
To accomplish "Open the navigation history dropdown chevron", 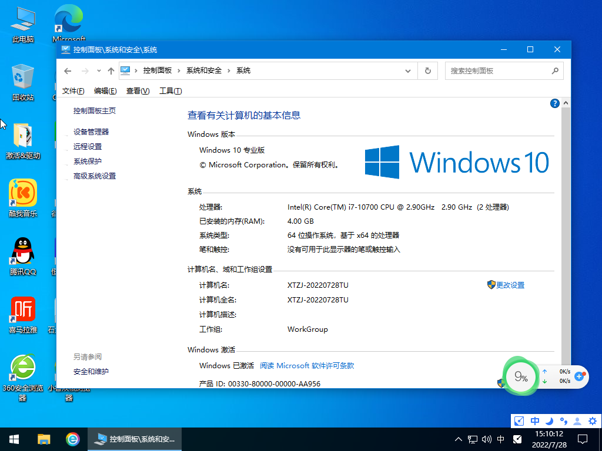I will tap(99, 70).
